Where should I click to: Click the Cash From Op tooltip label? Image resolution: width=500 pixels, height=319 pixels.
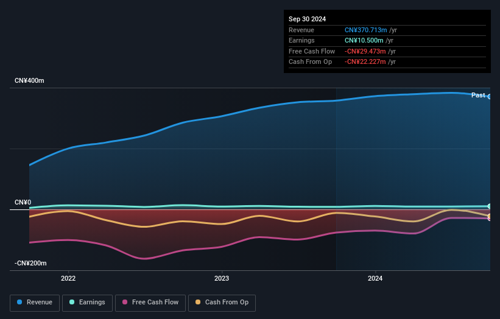[x=310, y=62]
